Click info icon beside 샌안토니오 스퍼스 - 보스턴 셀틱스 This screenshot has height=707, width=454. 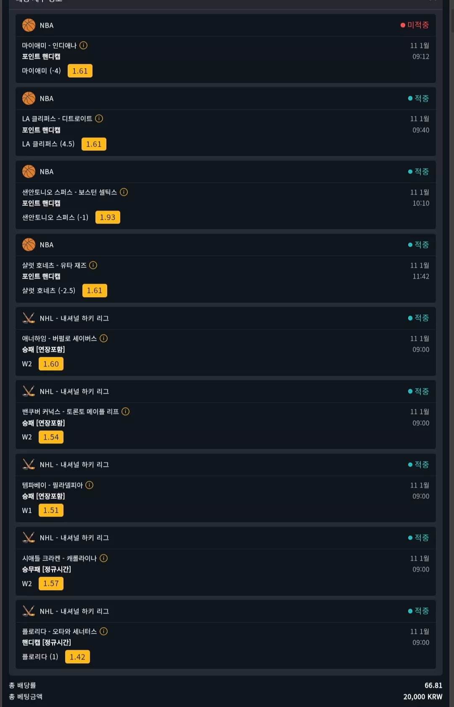click(x=124, y=192)
